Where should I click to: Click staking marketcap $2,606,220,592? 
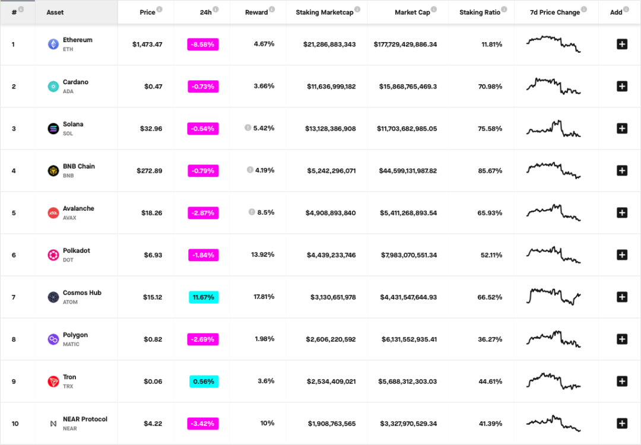(331, 339)
